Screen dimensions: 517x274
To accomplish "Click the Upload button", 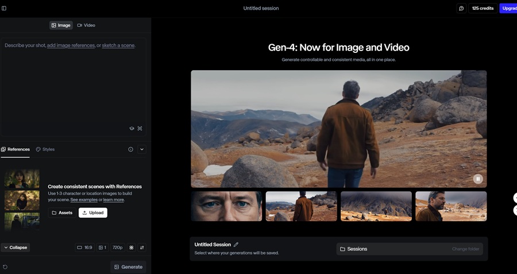I will (93, 213).
